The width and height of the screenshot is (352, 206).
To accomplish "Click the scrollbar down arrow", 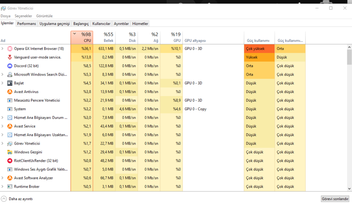I will click(349, 189).
